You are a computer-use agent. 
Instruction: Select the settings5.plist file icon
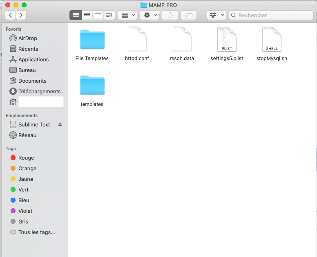coord(227,39)
